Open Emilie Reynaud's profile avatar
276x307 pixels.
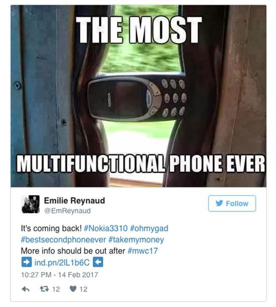coord(31,204)
